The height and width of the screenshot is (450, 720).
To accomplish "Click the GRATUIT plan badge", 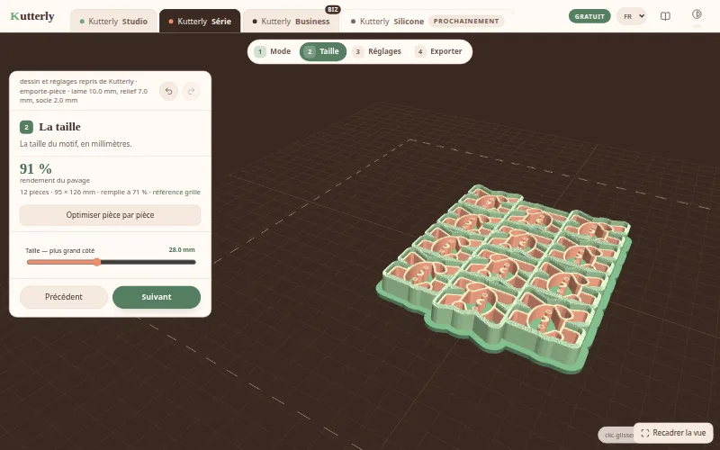I will [x=589, y=16].
